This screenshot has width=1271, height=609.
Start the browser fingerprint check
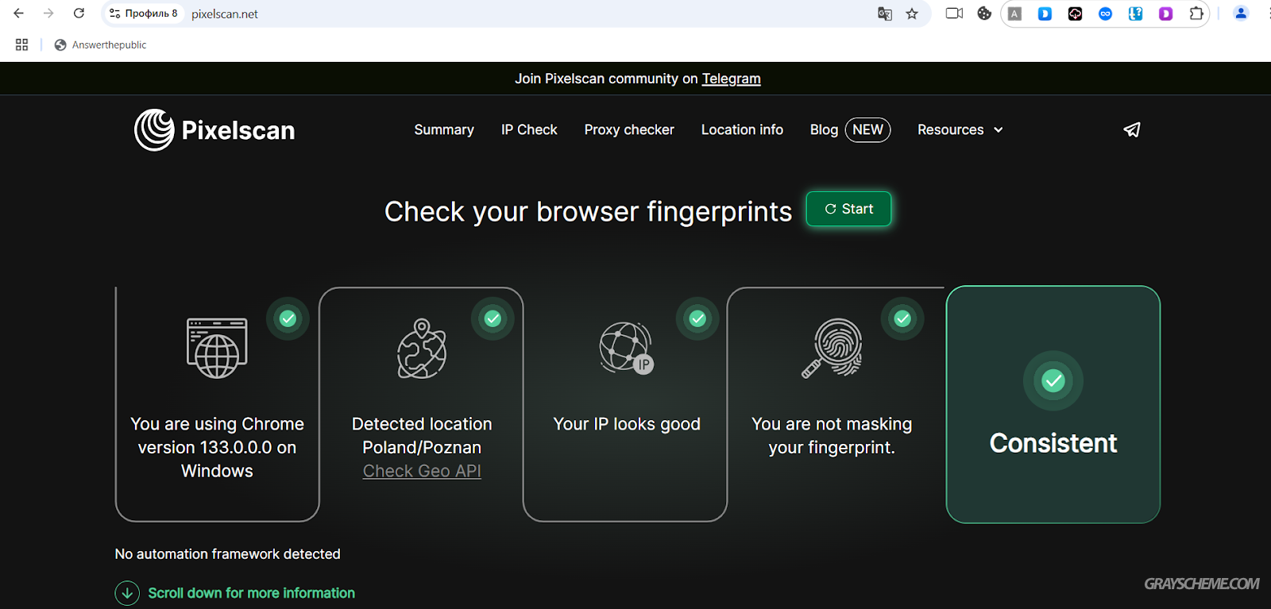(848, 209)
